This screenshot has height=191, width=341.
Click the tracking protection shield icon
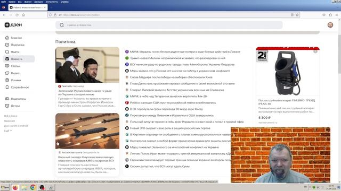(x=50, y=15)
